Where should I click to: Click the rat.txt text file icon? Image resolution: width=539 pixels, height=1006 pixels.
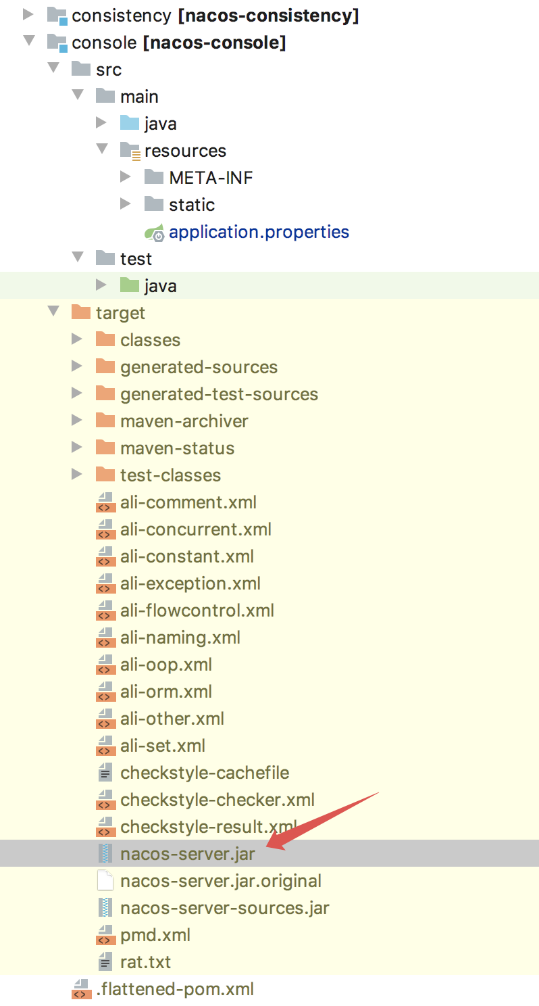105,962
